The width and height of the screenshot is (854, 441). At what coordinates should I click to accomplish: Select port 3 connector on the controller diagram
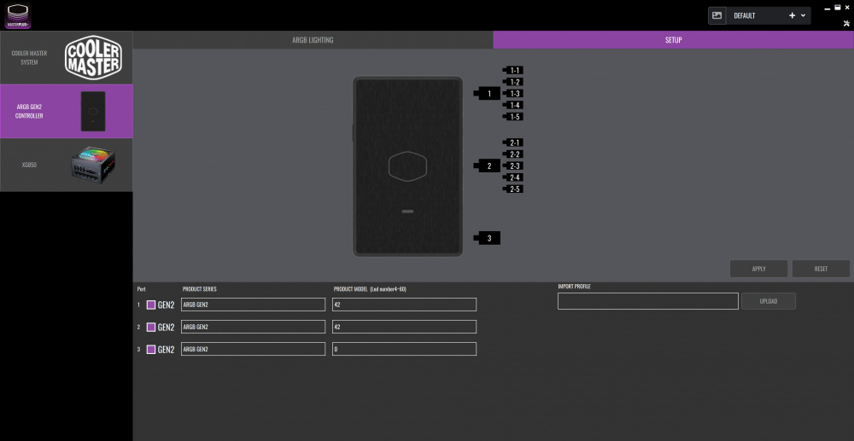[x=488, y=238]
